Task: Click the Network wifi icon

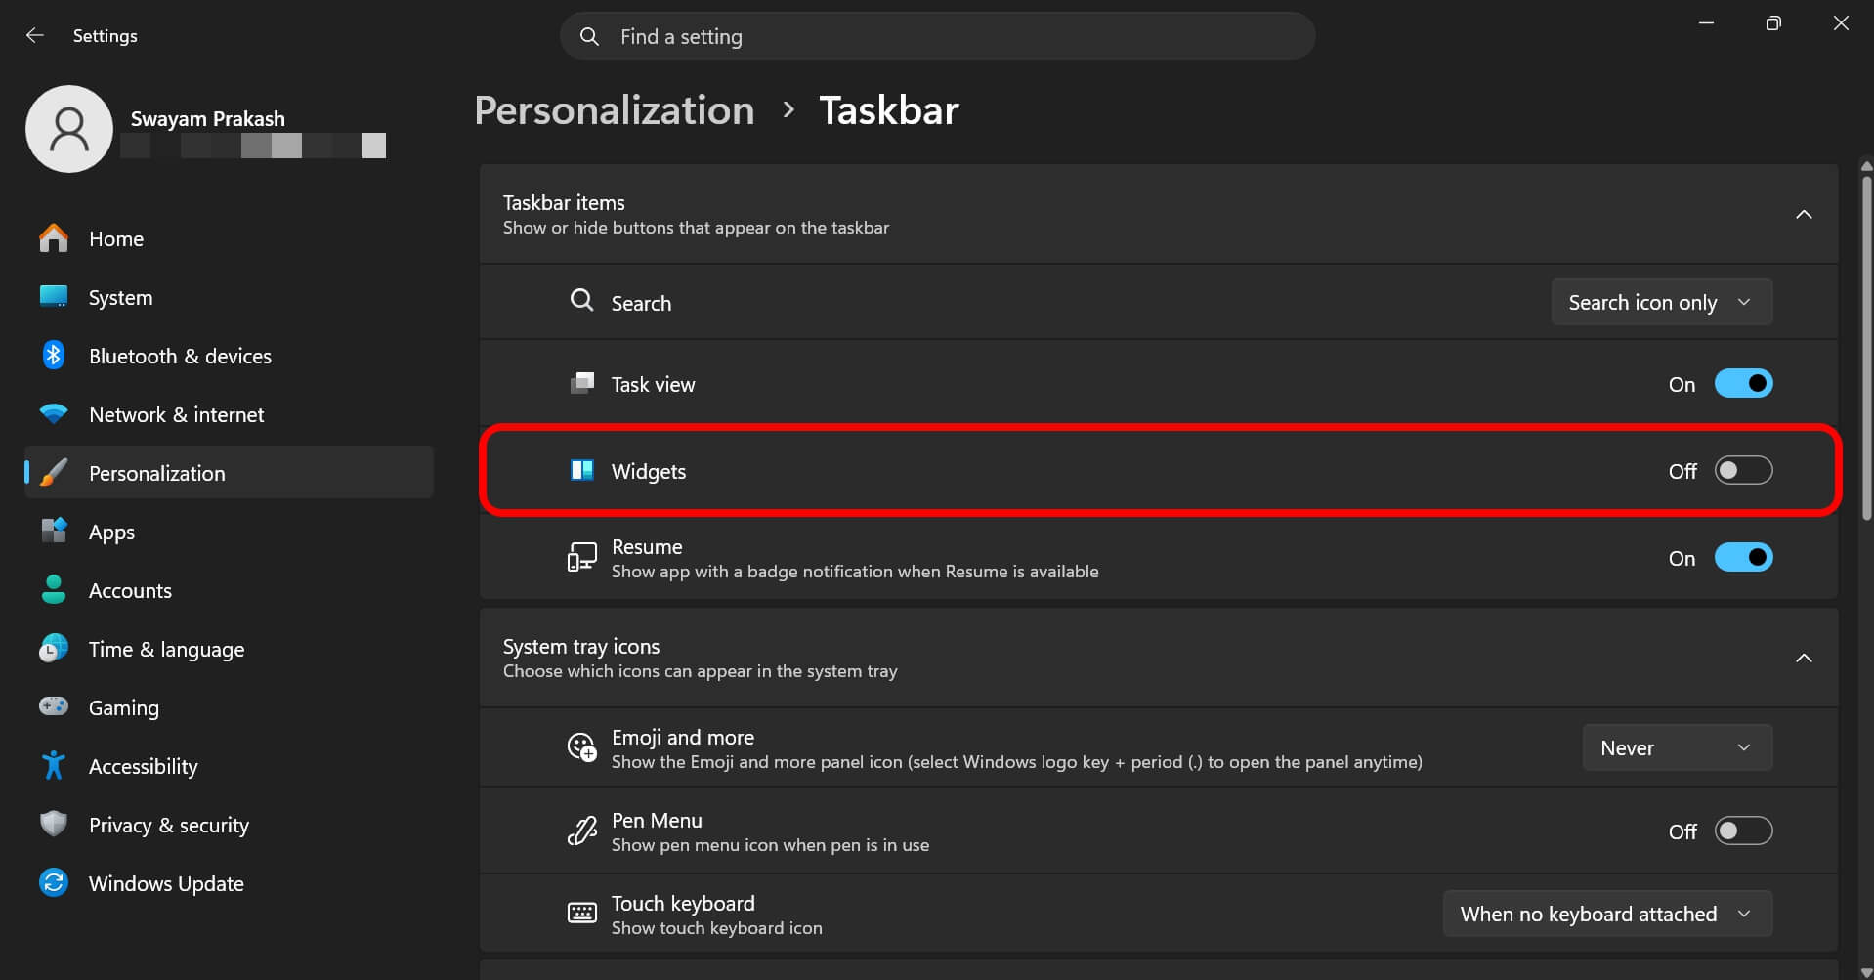Action: 54,414
